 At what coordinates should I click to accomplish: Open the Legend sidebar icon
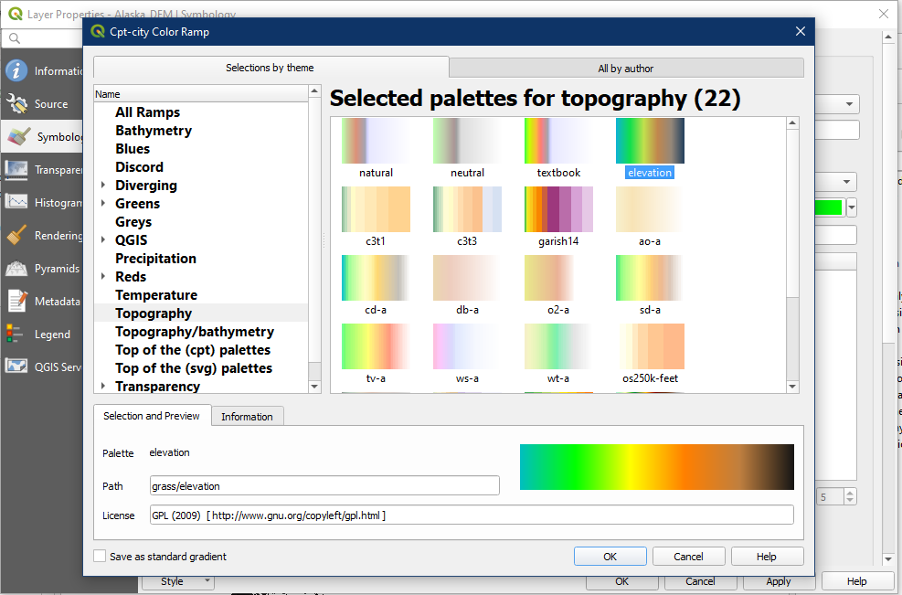coord(16,335)
